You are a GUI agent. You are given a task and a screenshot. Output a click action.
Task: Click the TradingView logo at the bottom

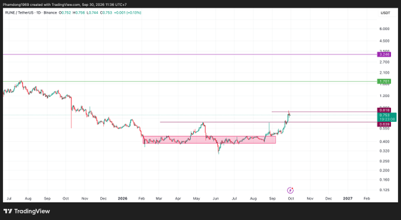coord(27,211)
